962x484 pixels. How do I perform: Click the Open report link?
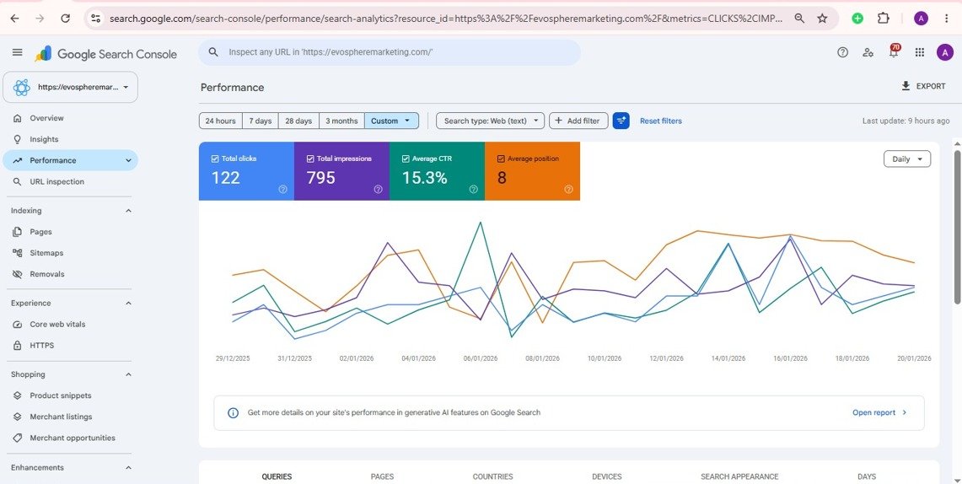(x=879, y=413)
